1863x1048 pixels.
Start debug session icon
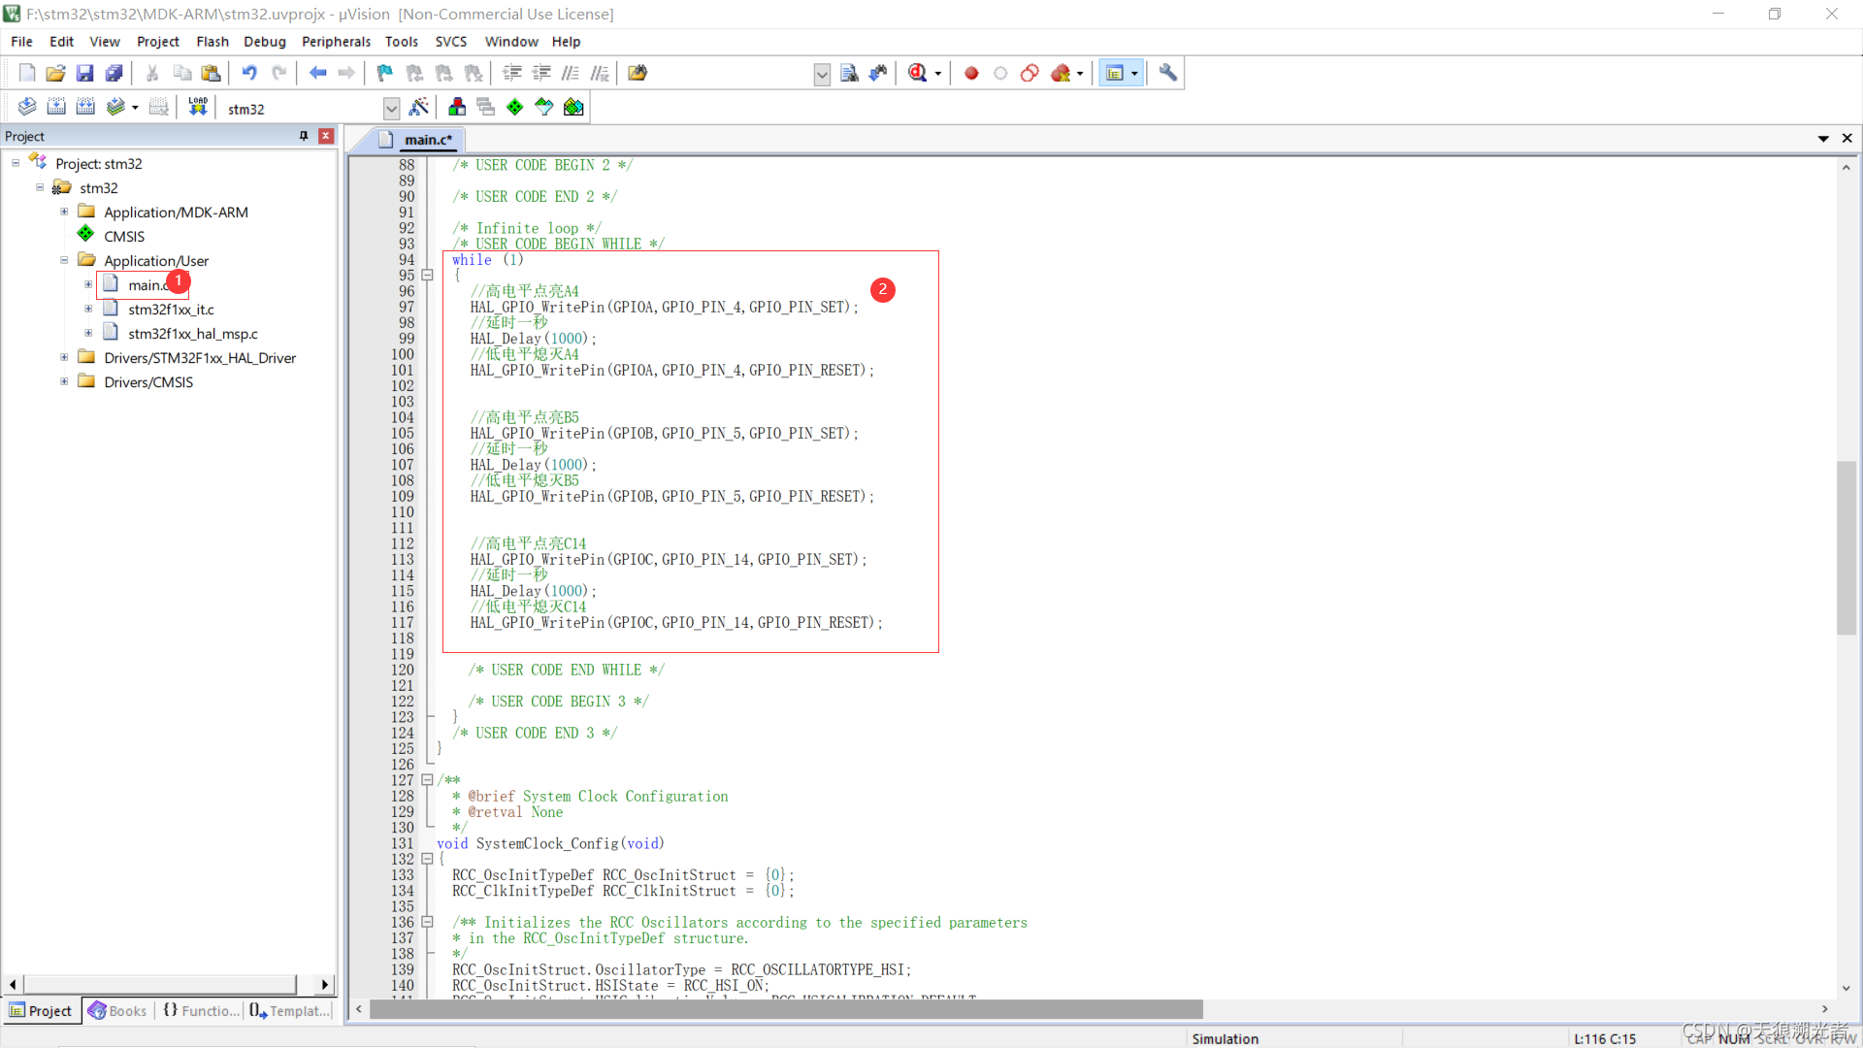pos(918,73)
